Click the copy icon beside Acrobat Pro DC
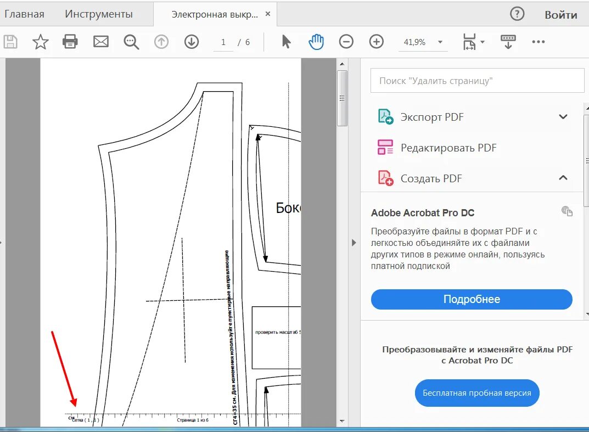Image resolution: width=589 pixels, height=432 pixels. [567, 211]
